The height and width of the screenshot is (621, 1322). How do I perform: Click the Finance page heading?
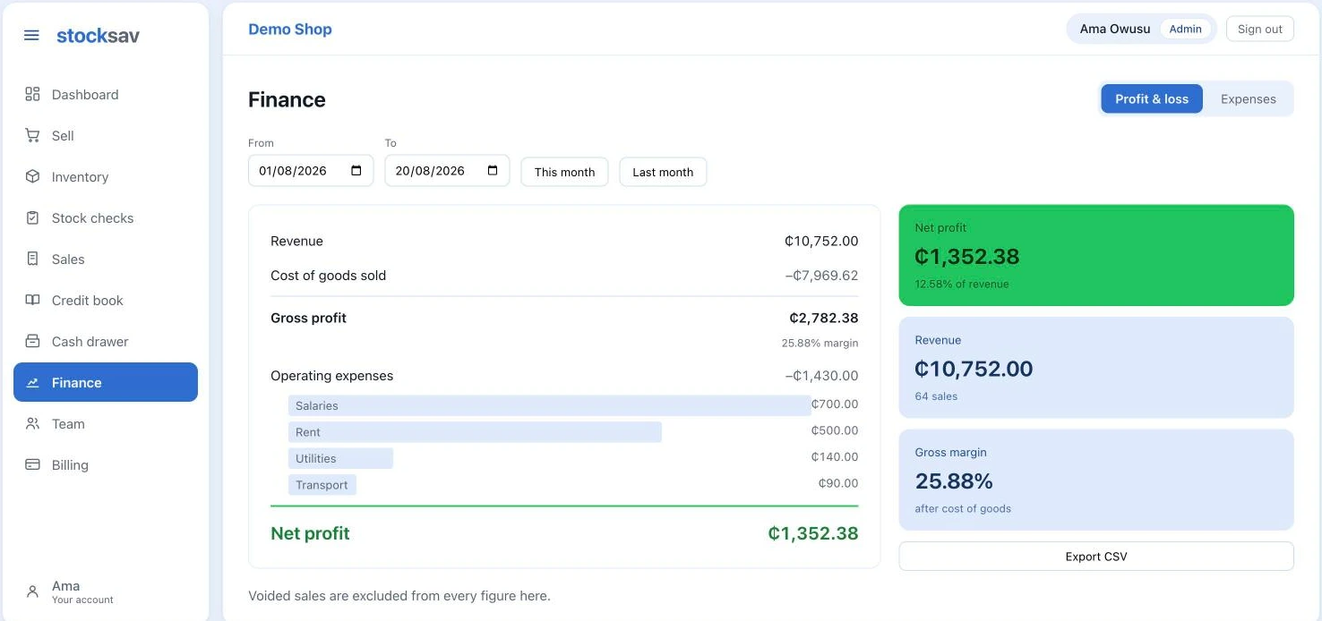click(x=287, y=99)
